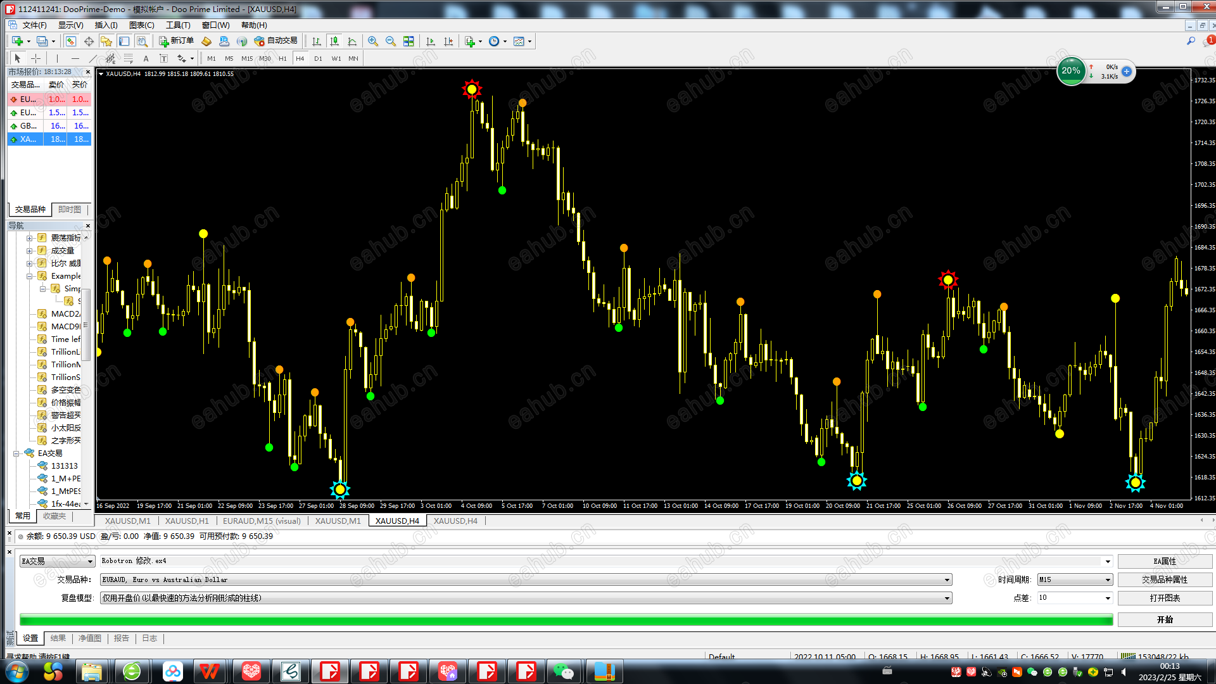Open the 交易品种 symbol dropdown
The image size is (1216, 684).
526,579
